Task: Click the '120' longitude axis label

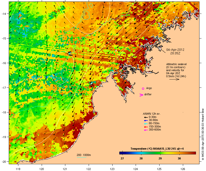Action: click(42, 169)
